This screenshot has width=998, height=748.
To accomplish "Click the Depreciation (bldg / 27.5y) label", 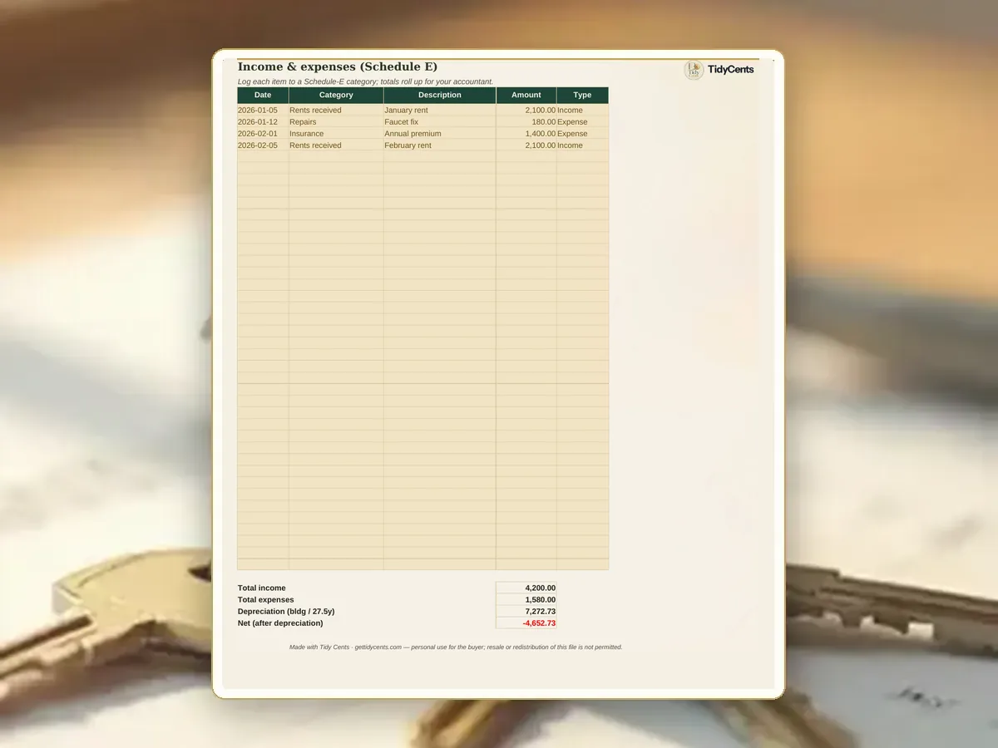I will point(286,612).
